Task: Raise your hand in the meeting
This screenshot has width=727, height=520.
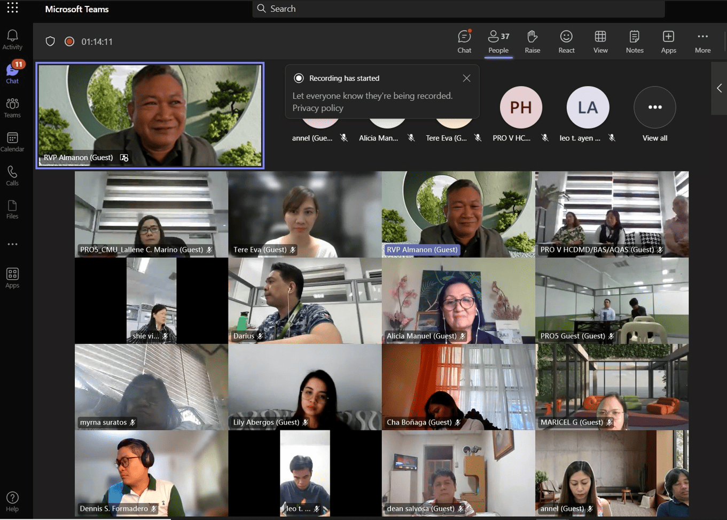Action: coord(532,42)
